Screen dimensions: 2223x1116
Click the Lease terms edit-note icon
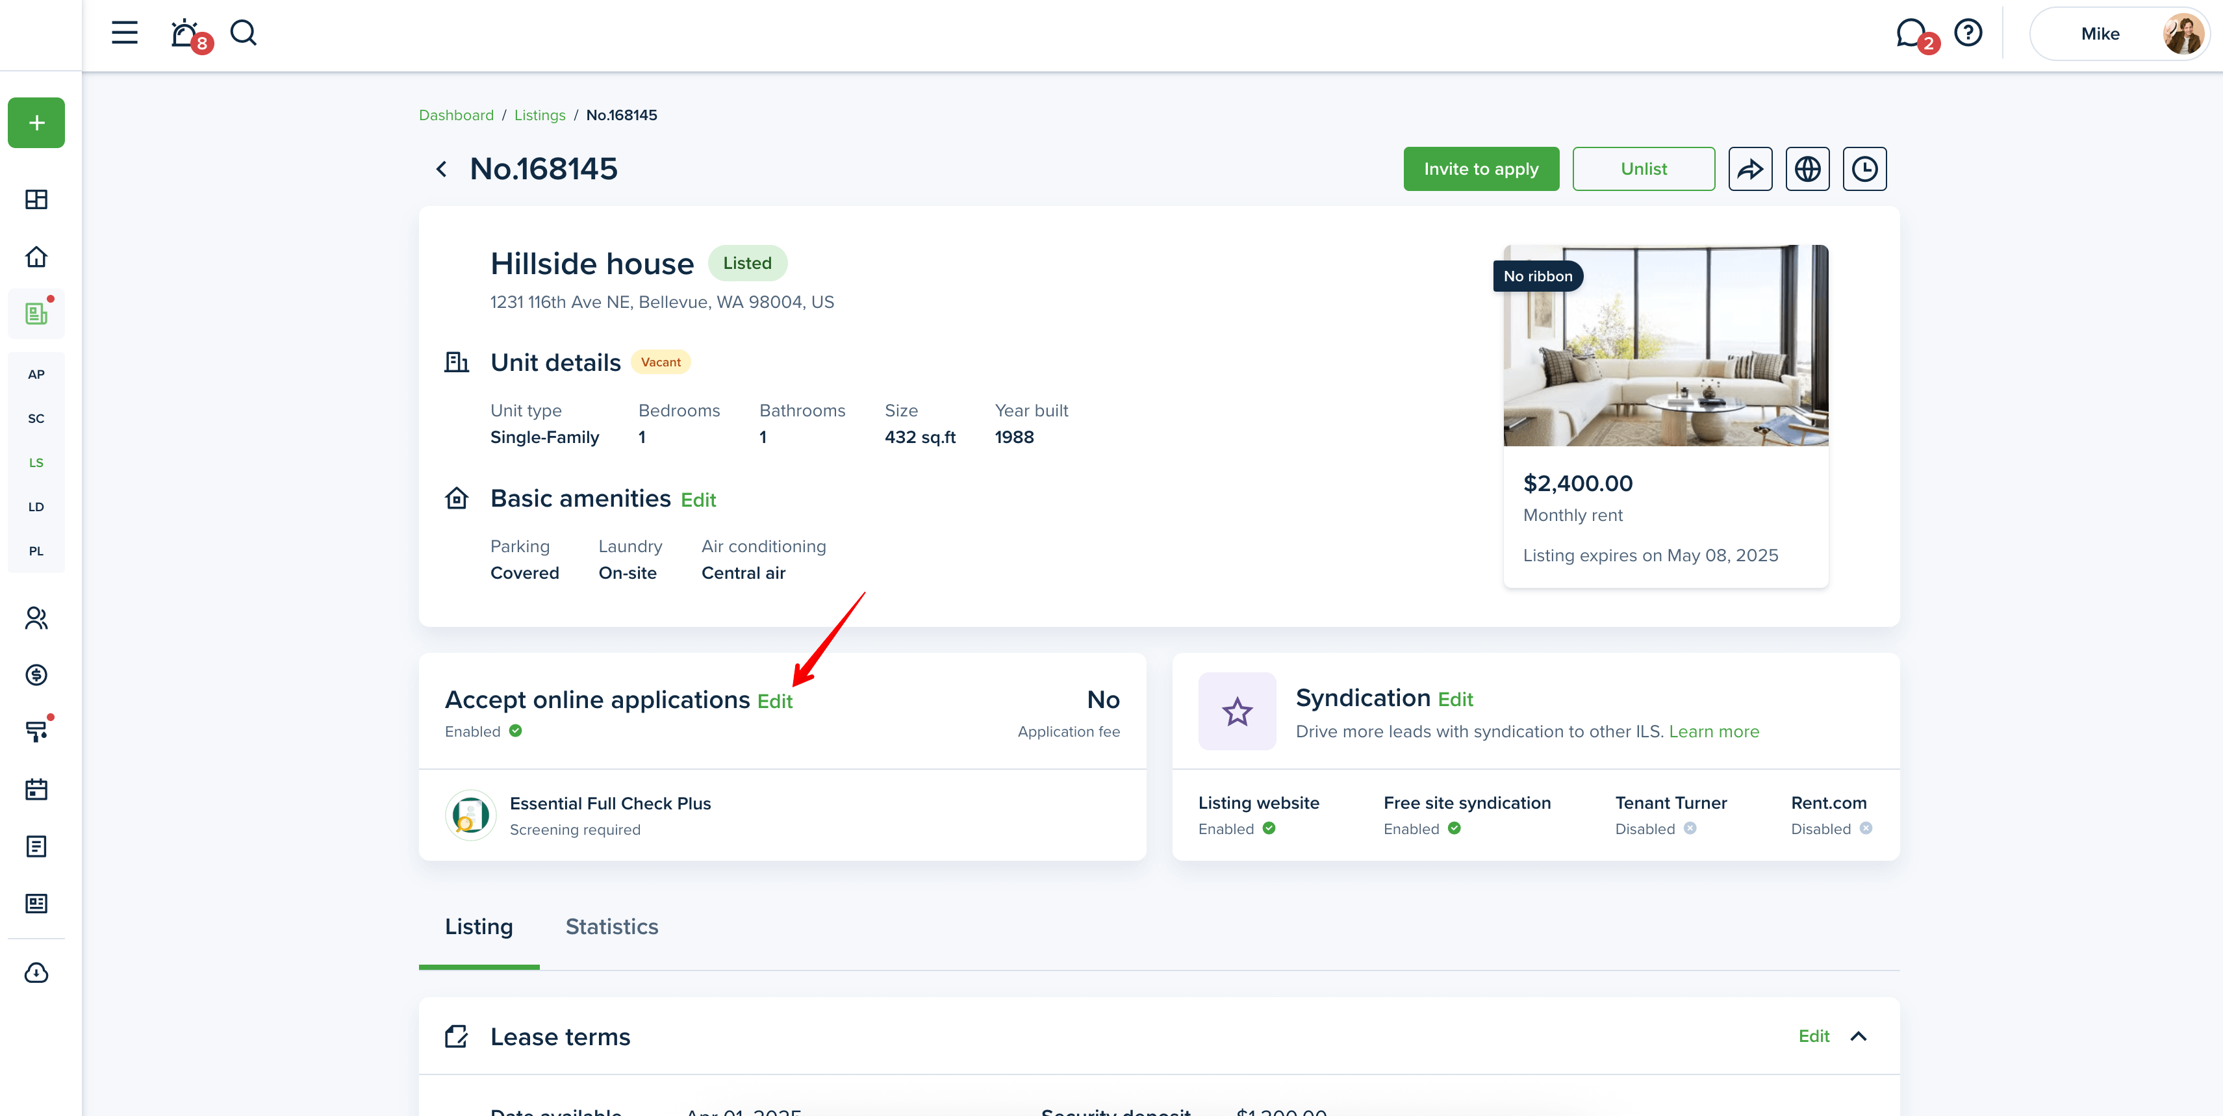click(x=457, y=1037)
